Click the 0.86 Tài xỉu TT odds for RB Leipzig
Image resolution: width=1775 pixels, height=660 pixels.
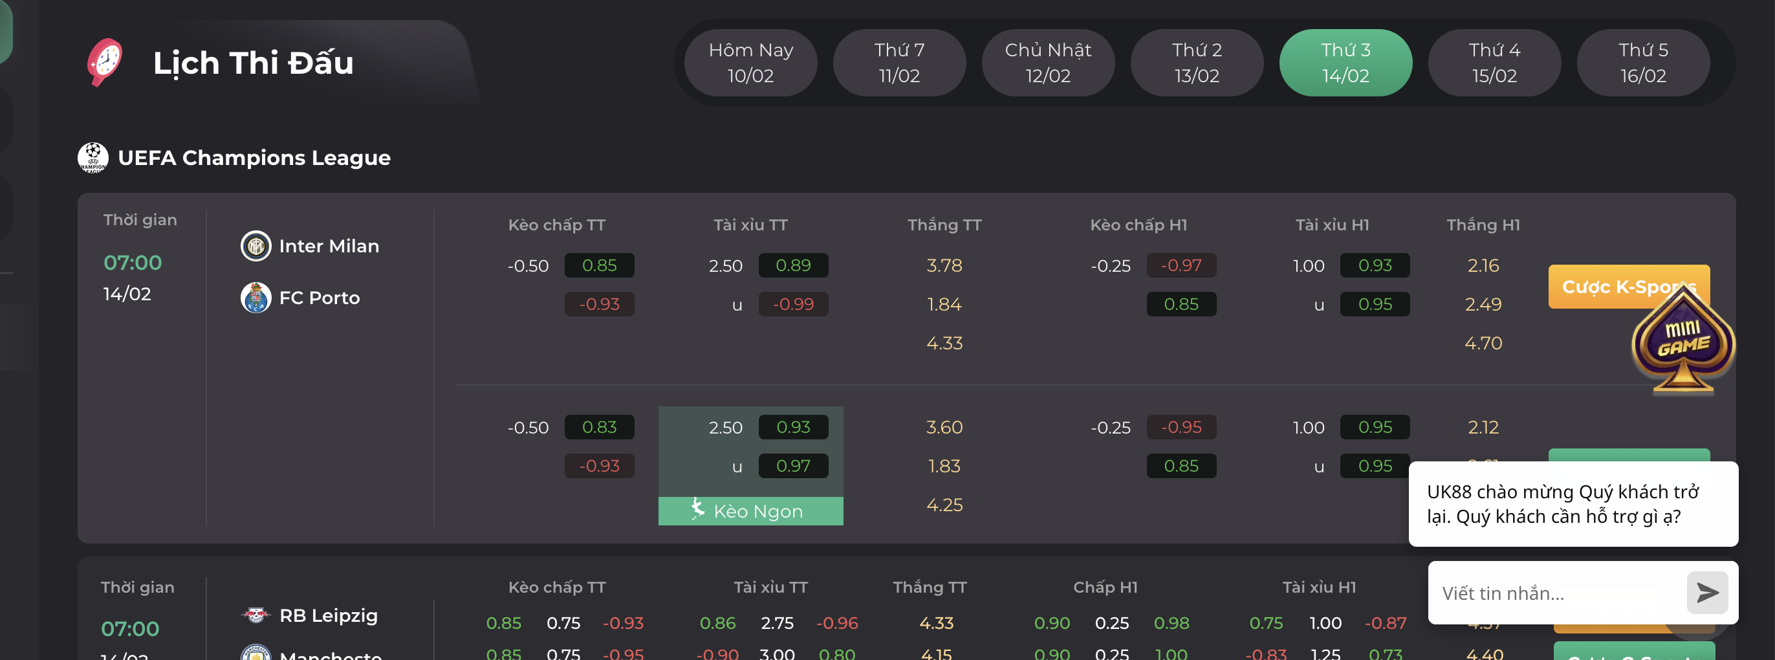coord(717,623)
